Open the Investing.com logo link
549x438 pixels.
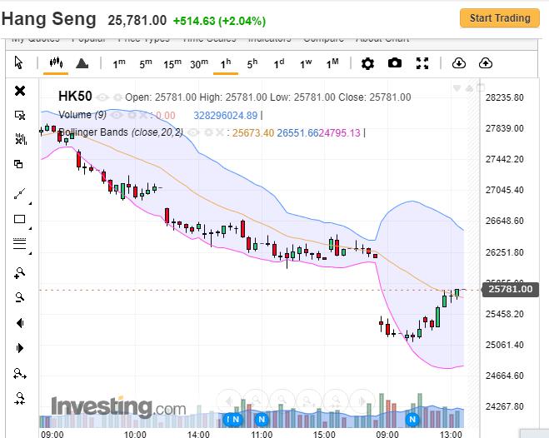pos(118,407)
